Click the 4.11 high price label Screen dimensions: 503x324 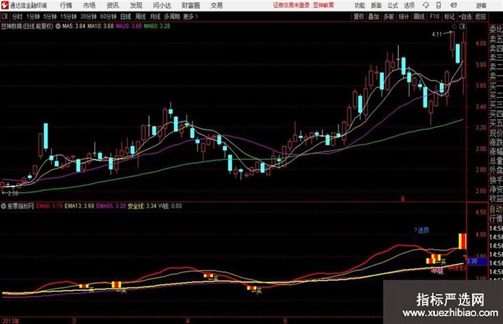click(x=437, y=35)
